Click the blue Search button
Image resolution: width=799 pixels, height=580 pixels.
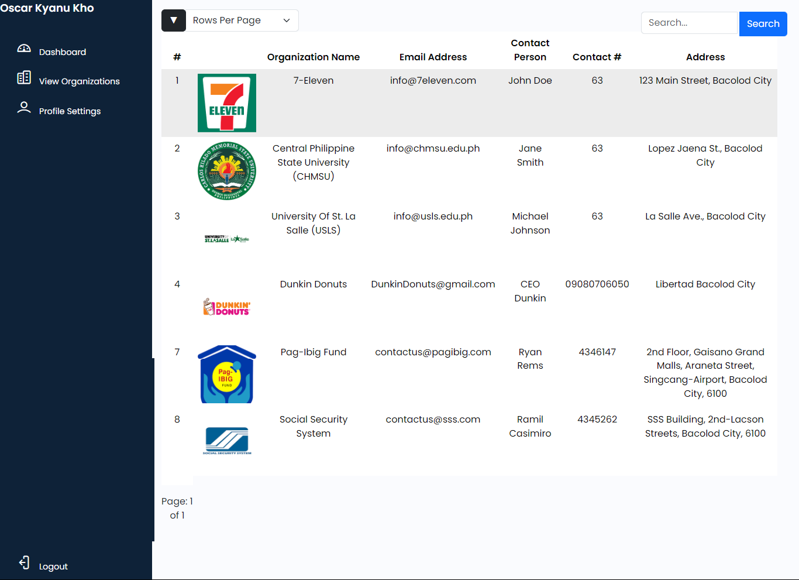pyautogui.click(x=763, y=24)
